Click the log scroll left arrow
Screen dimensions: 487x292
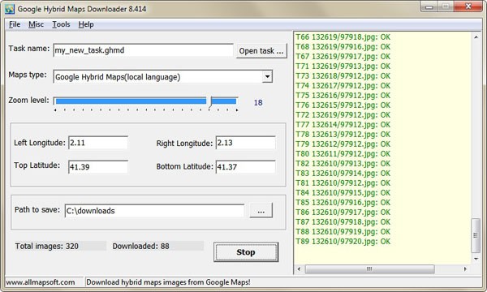299,269
